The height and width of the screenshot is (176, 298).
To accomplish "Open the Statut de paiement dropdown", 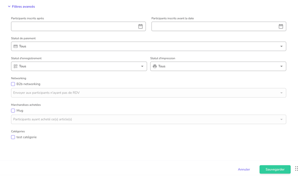I will 149,46.
